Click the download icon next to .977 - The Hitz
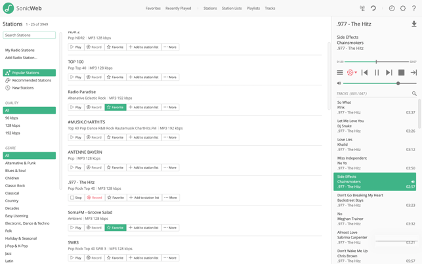 tap(414, 24)
